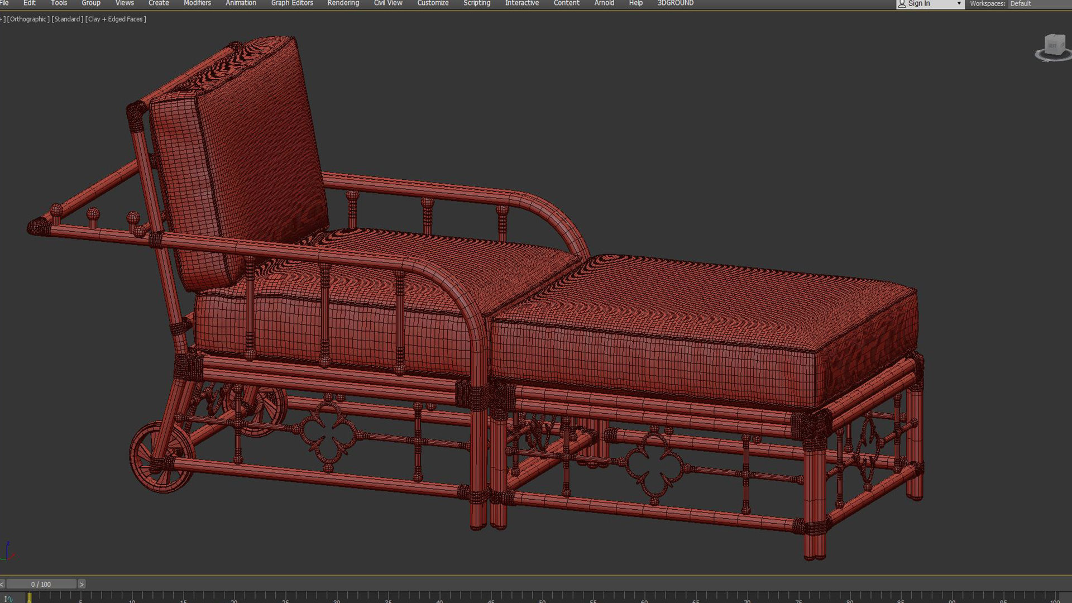Screen dimensions: 1072x603
Task: Open the Content menu
Action: click(x=566, y=3)
